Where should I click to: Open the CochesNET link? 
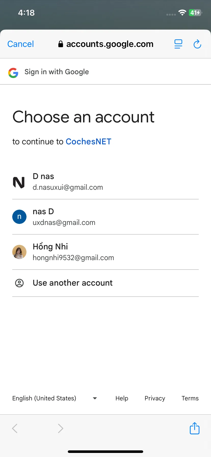[x=88, y=142]
